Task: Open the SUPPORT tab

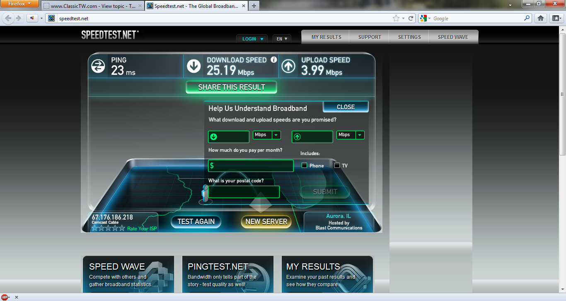Action: (370, 37)
